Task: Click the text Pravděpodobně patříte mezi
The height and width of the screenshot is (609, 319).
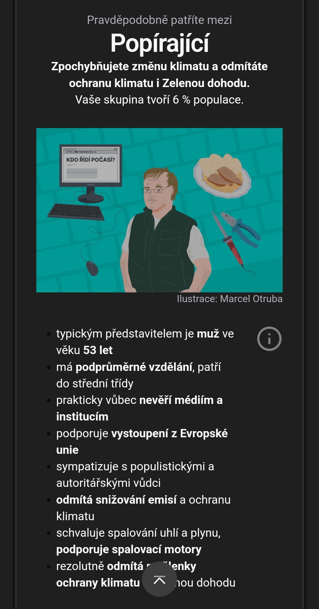Action: pyautogui.click(x=159, y=20)
